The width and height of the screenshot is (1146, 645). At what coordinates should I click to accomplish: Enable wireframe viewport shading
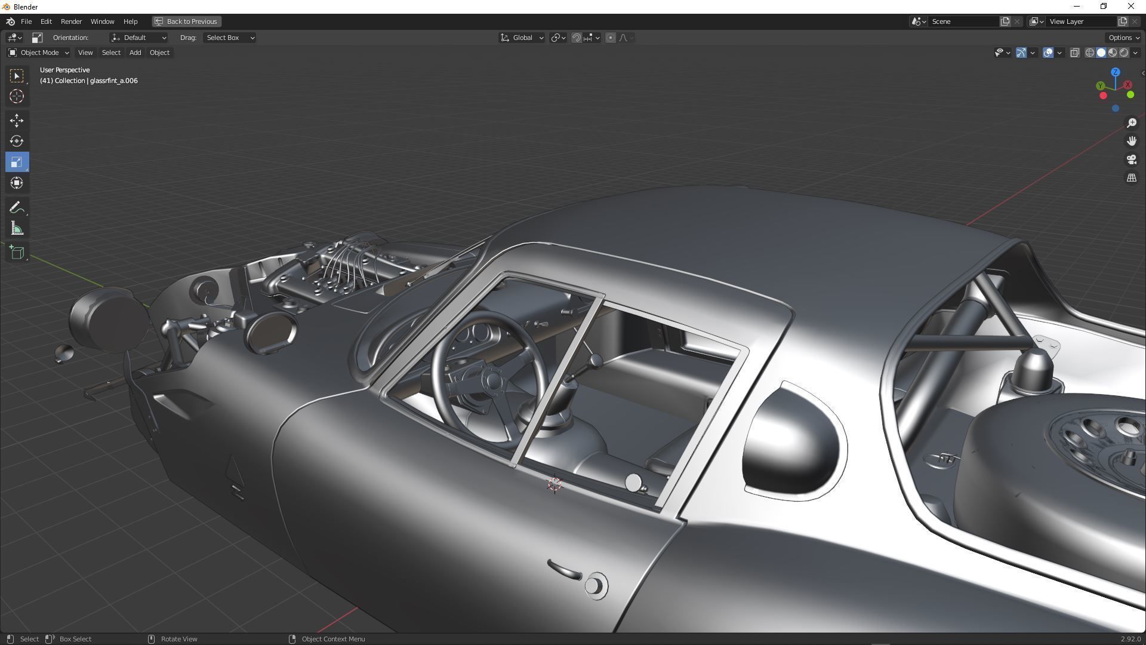[1089, 53]
